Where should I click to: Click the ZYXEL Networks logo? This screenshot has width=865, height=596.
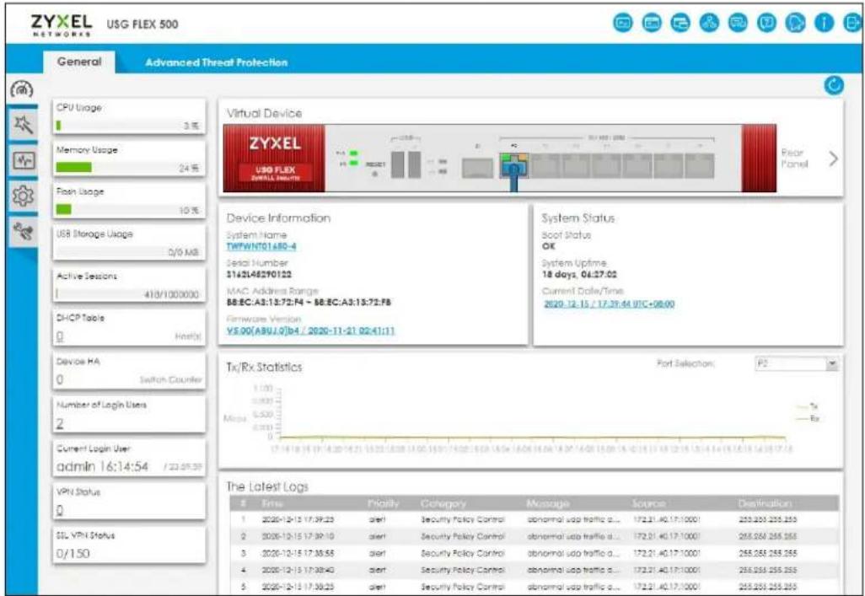tap(62, 24)
